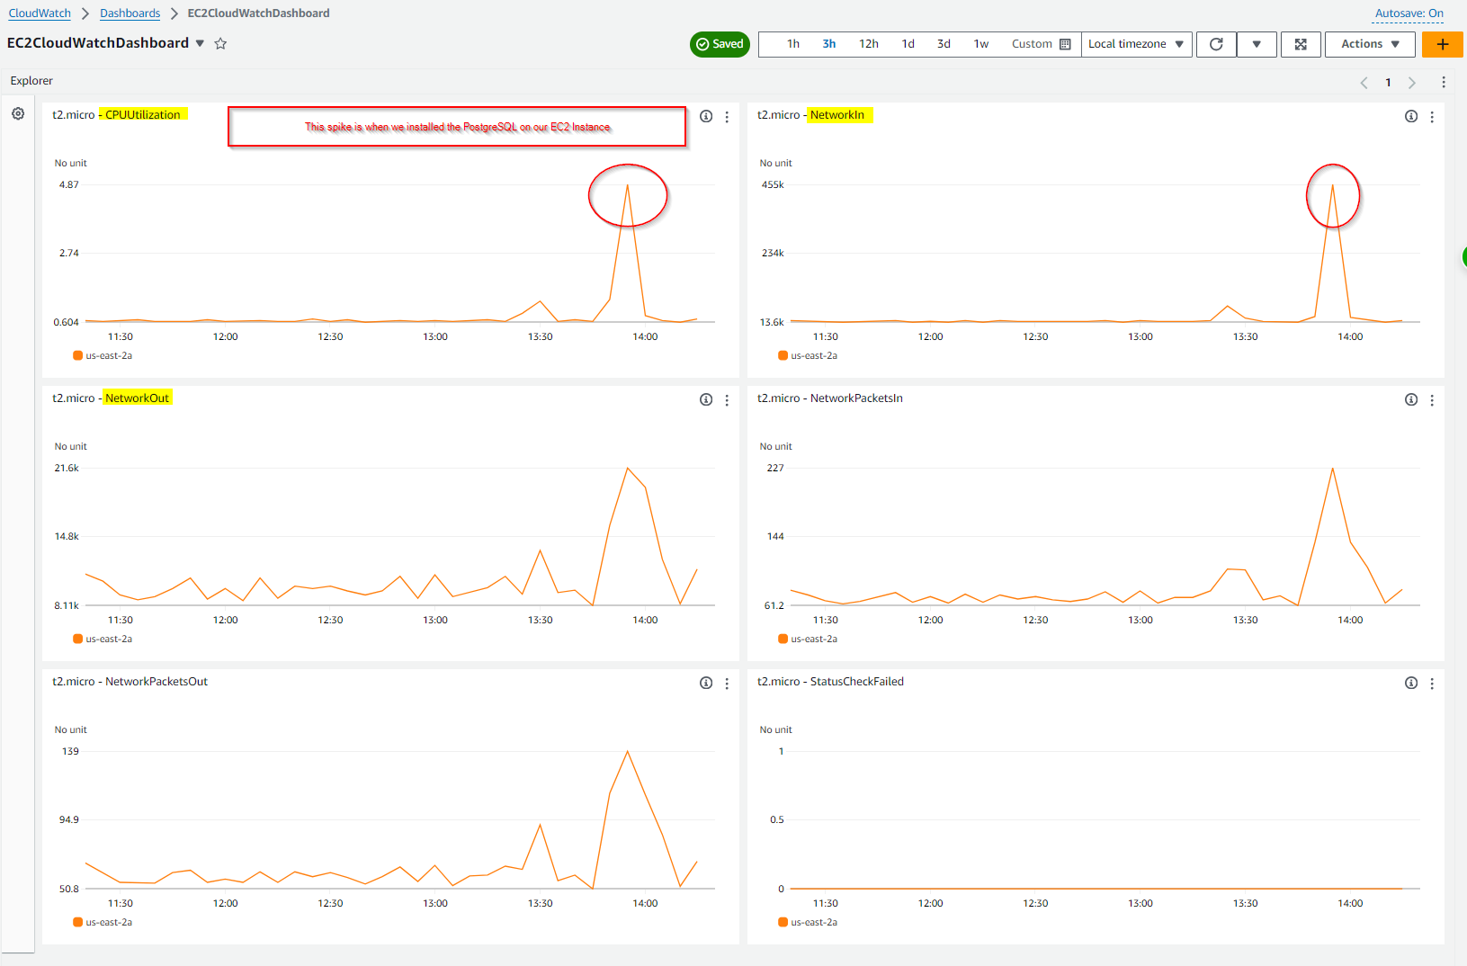This screenshot has width=1467, height=966.
Task: Open info icon on CPUUtilization widget
Action: [x=706, y=116]
